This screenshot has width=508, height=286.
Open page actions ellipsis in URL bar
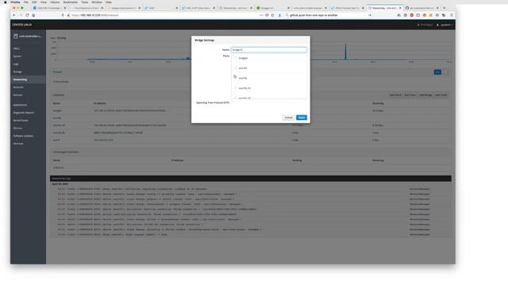coord(261,15)
